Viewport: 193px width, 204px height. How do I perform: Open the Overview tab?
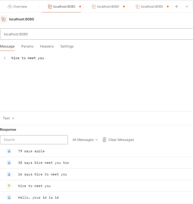point(17,7)
